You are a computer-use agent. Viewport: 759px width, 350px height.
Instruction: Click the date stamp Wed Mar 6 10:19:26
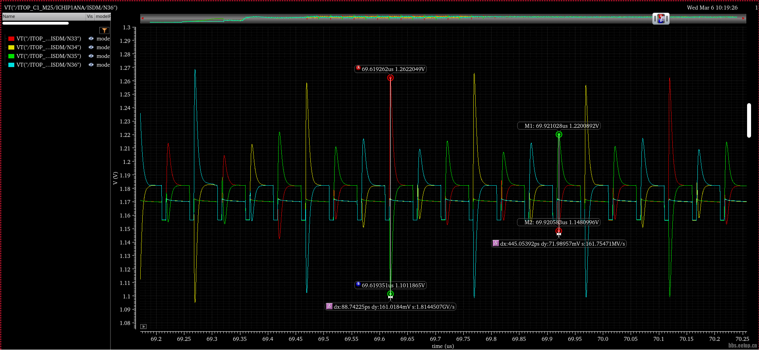(x=712, y=8)
